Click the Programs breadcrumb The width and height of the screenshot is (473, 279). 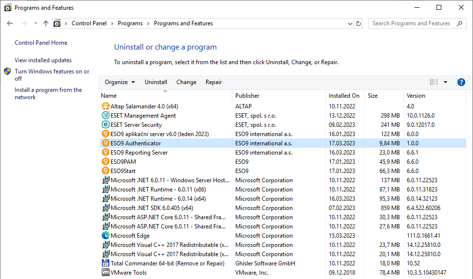tap(130, 23)
